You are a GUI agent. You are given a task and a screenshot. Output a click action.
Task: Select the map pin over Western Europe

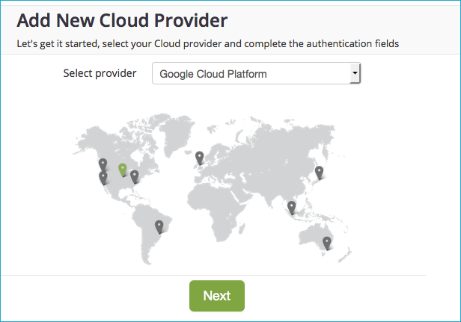200,158
